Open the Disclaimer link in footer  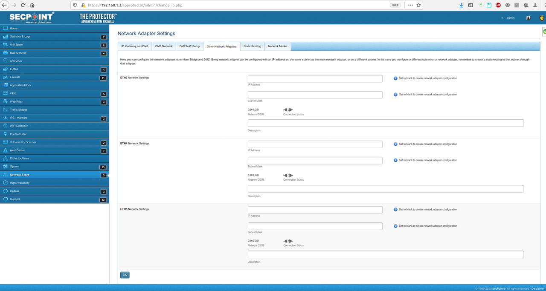coord(538,288)
